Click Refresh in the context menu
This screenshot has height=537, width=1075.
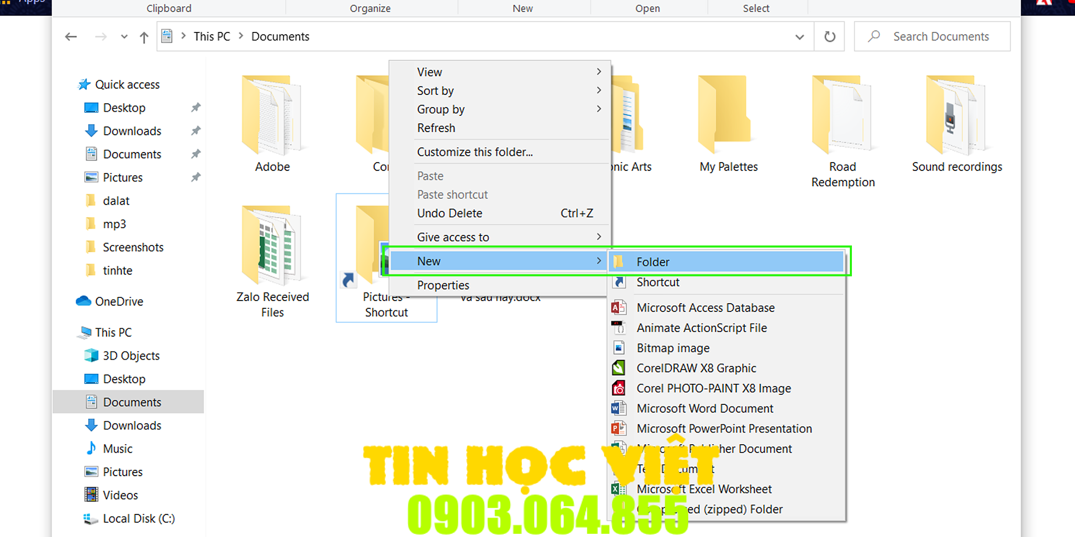click(x=436, y=128)
